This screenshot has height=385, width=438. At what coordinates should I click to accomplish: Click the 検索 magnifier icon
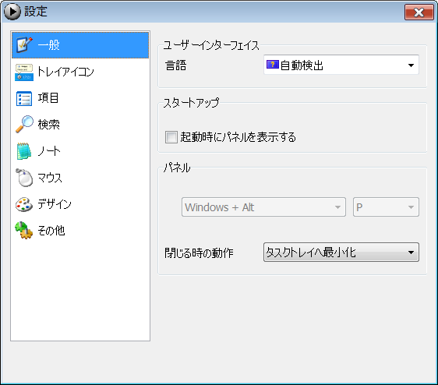coord(24,125)
